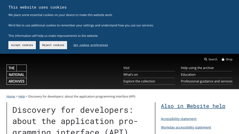Open The National Archives logo homepage
Image resolution: width=239 pixels, height=134 pixels.
[17, 75]
